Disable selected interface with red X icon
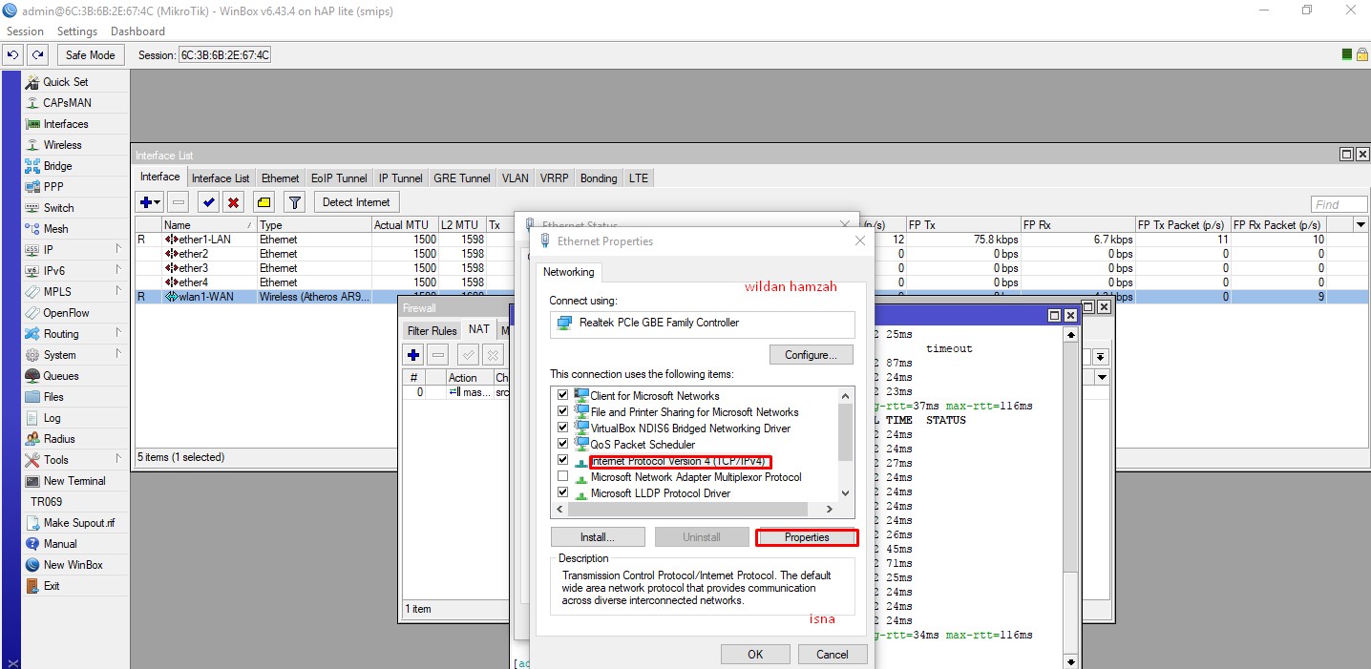The height and width of the screenshot is (669, 1371). (232, 202)
